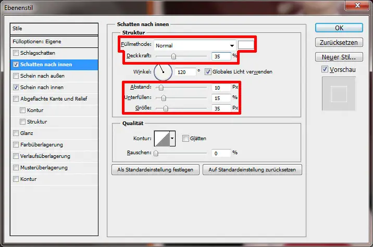Disable the Vorschau preview checkbox
This screenshot has height=247, width=373.
click(x=325, y=69)
